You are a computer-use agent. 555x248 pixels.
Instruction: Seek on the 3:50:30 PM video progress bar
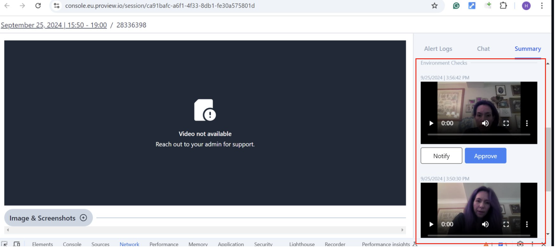[x=479, y=235]
